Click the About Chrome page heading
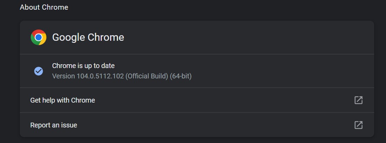Viewport: 386px width, 143px height. coord(44,7)
